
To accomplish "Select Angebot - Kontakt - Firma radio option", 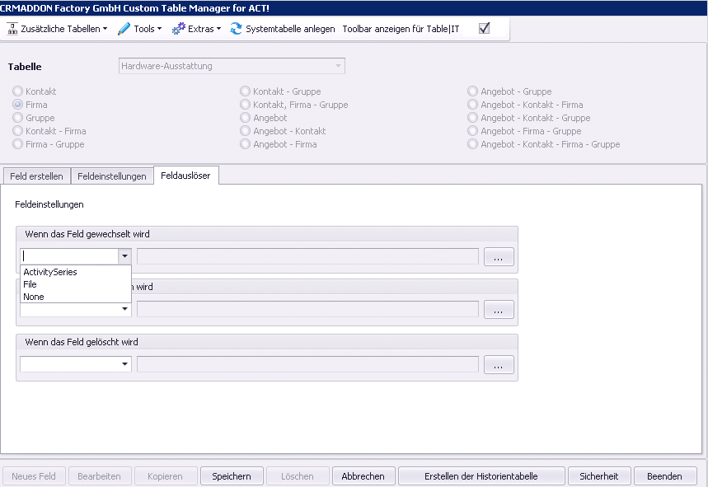I will (473, 105).
